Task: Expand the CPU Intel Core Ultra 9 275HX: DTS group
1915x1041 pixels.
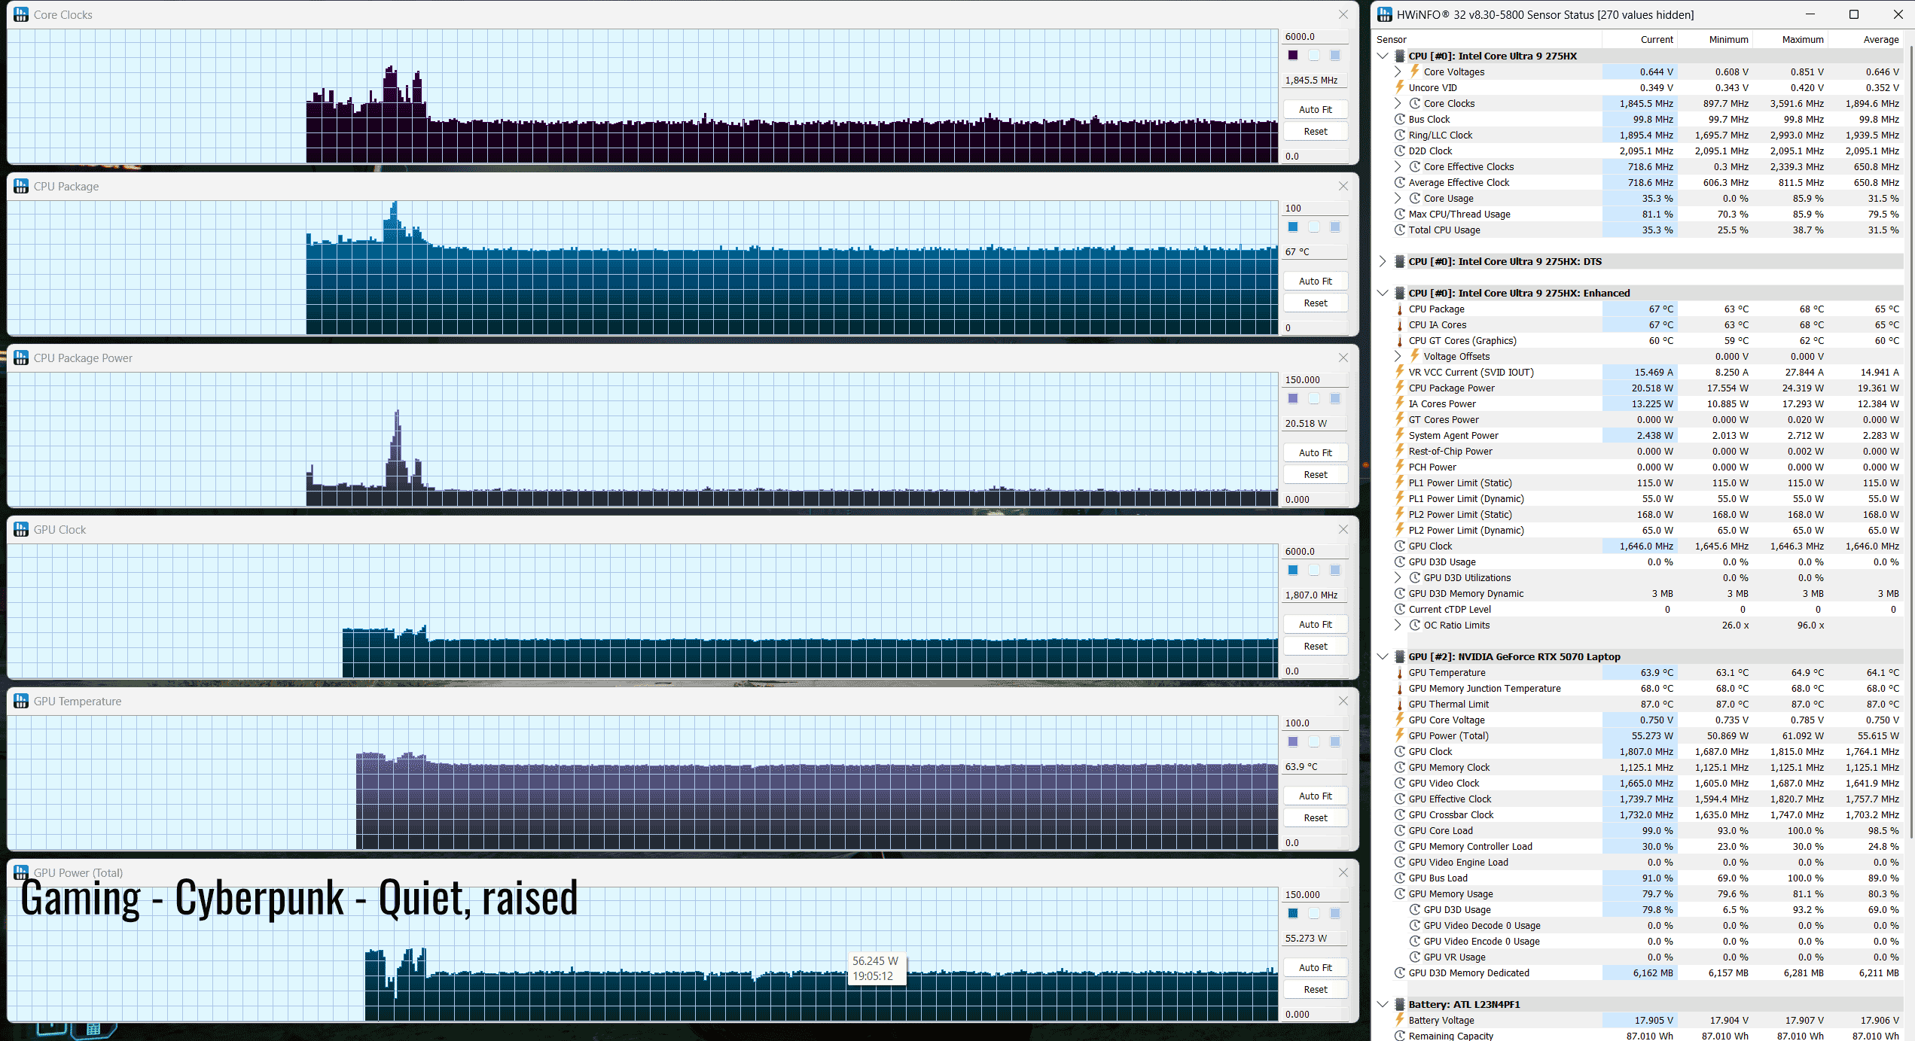Action: coord(1383,261)
